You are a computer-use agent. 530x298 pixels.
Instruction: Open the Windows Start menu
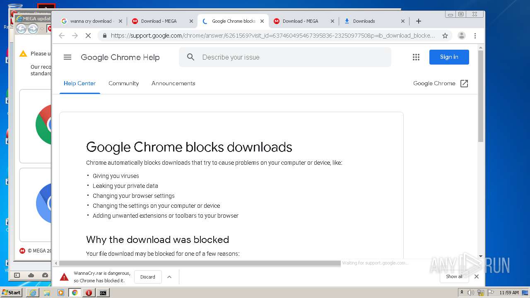12,292
